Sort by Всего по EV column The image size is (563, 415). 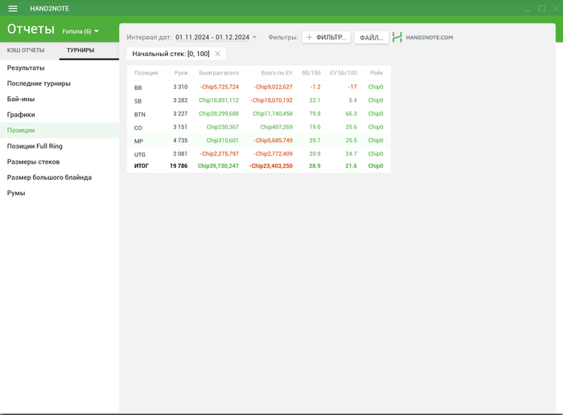click(x=277, y=73)
